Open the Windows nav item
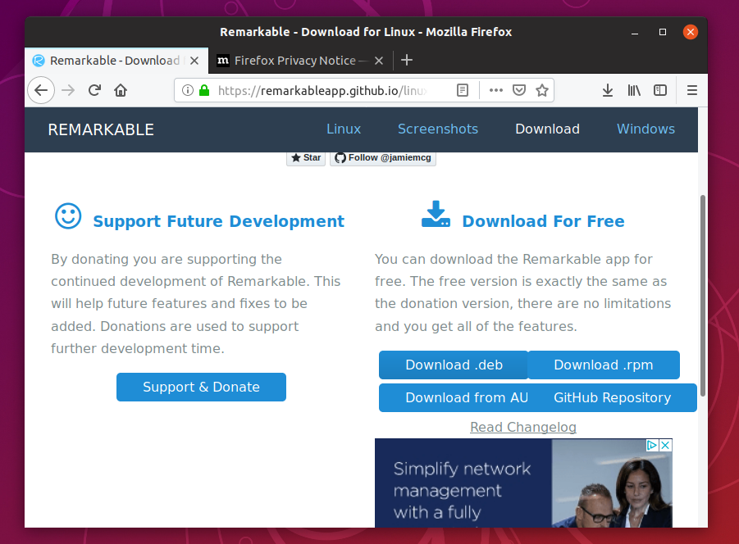The height and width of the screenshot is (544, 739). (645, 129)
